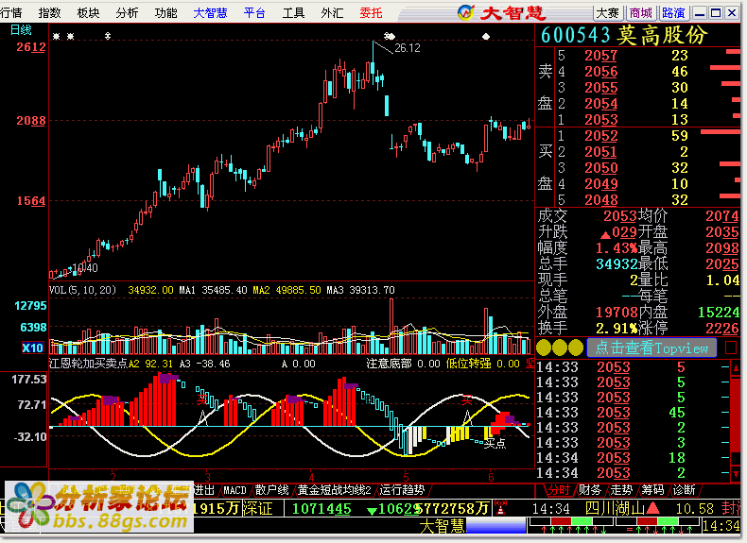Click the diamond marker above the 26.12 peak

pos(390,36)
